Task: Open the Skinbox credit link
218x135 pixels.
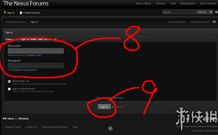Action: point(24,118)
